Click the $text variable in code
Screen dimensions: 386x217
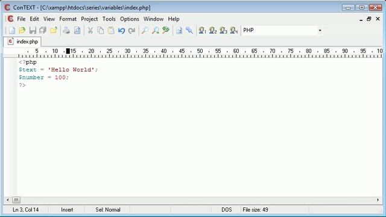[28, 70]
